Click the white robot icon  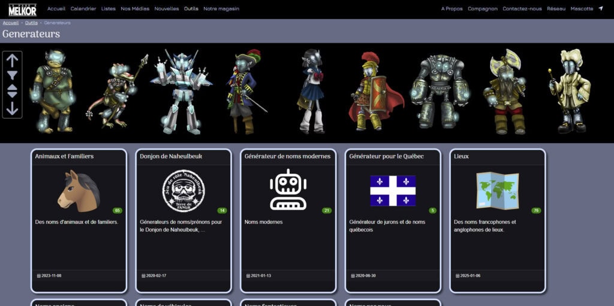coord(288,190)
